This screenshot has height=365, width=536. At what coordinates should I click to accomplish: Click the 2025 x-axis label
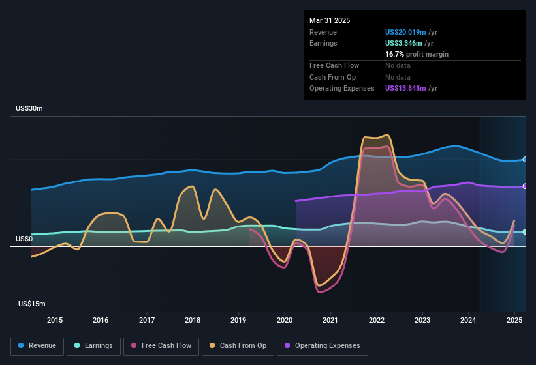point(514,320)
